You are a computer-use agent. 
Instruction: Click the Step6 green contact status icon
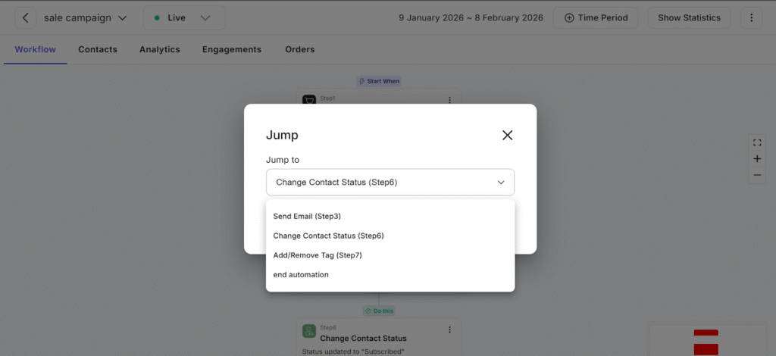click(x=309, y=331)
